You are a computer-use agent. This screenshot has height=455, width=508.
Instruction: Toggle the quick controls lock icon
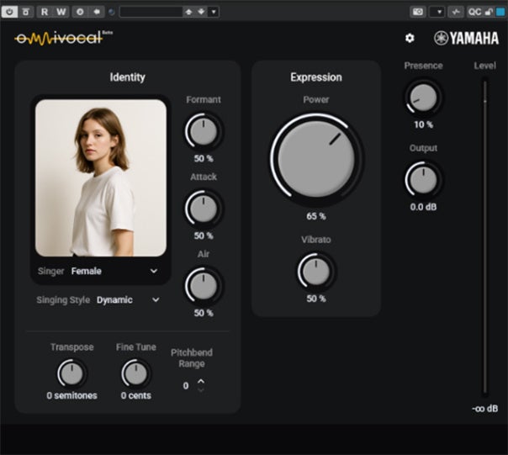tap(489, 12)
